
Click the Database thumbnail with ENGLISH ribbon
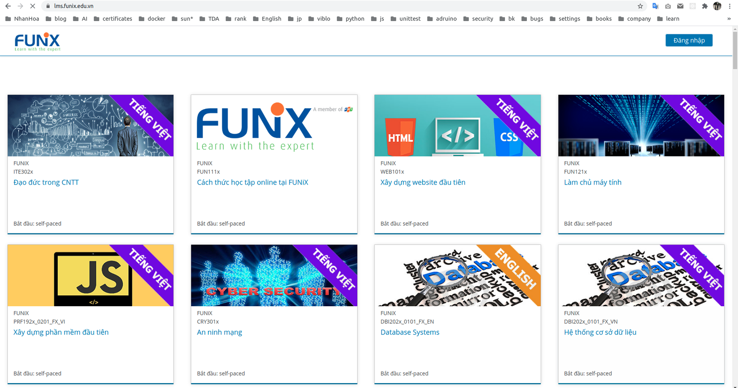tap(458, 275)
